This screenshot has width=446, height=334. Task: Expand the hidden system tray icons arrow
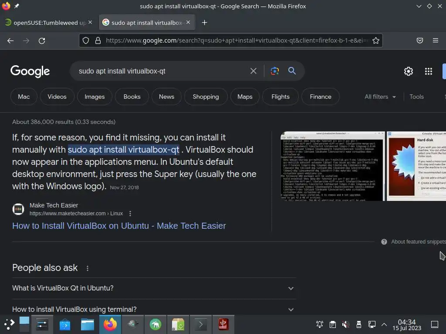384,324
